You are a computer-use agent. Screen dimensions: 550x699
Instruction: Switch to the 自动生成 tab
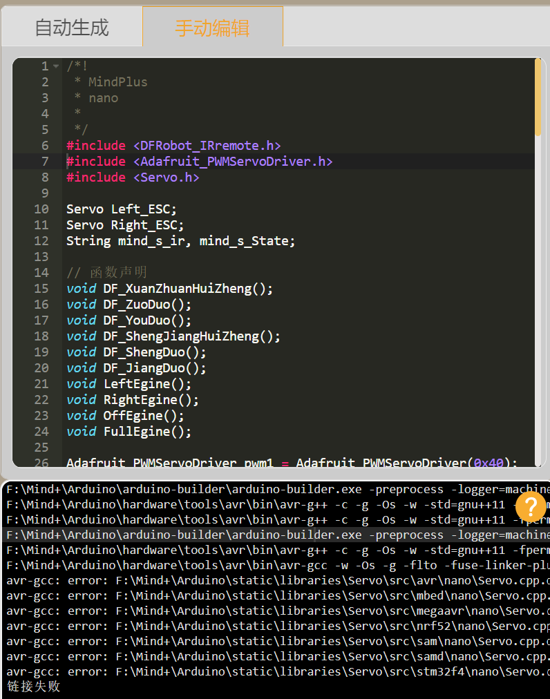coord(72,27)
